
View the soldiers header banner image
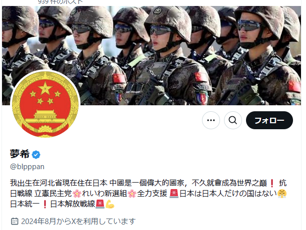[151, 55]
